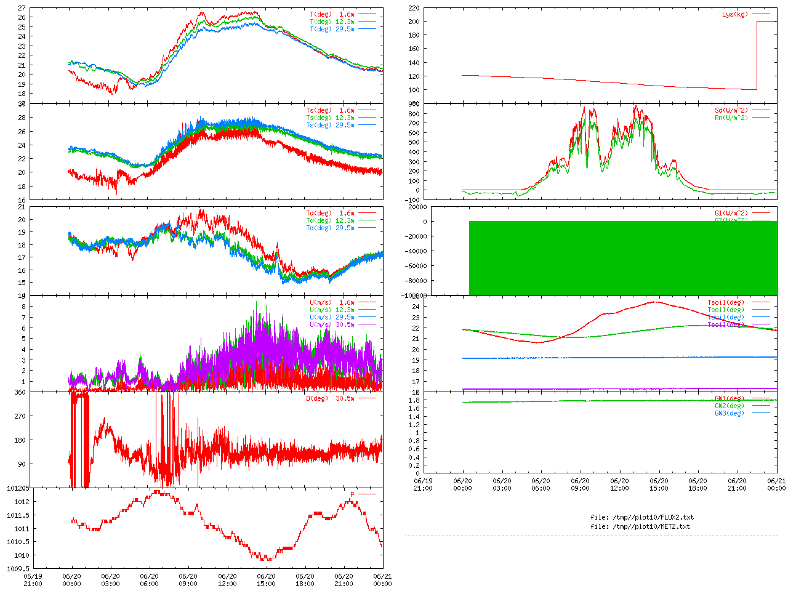Image resolution: width=788 pixels, height=591 pixels.
Task: Click the 'U(m/s) 30.5m' purple legend label
Action: point(332,324)
